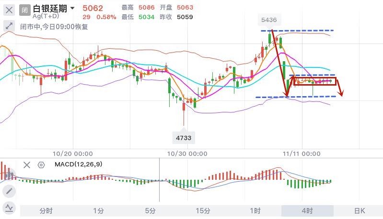The image size is (383, 219).
Task: Click the 4733 low price label
Action: 184,138
